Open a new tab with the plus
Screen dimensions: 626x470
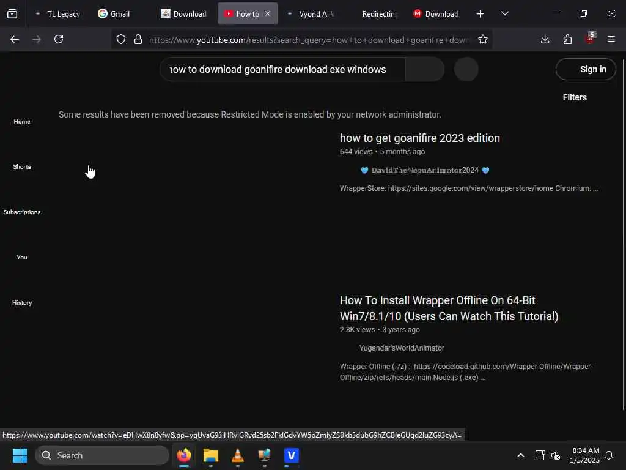(x=481, y=13)
